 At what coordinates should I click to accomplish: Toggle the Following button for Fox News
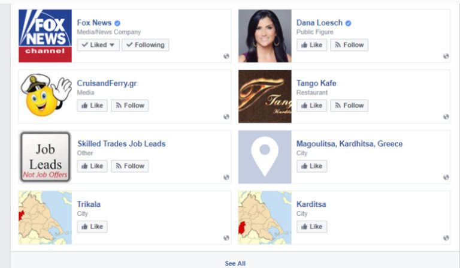(145, 45)
